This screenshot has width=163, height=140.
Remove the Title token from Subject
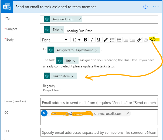click(x=62, y=30)
